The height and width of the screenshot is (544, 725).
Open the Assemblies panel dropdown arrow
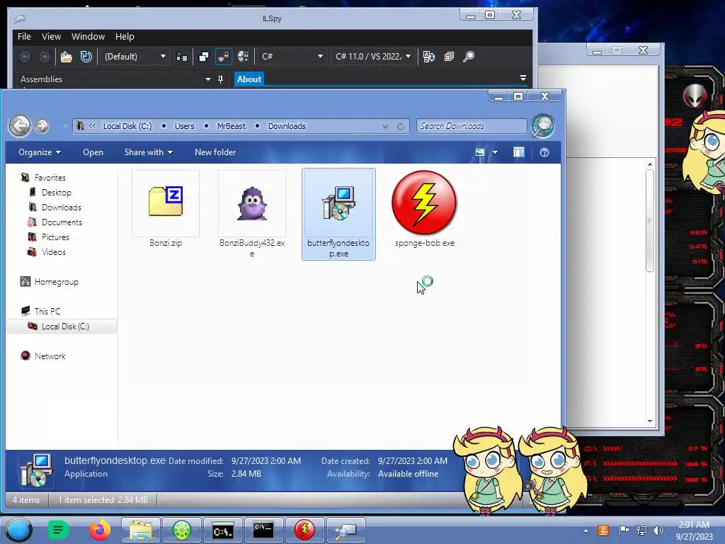click(x=208, y=79)
